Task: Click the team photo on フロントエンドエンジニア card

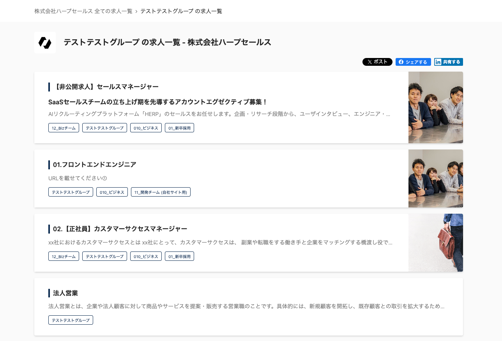Action: pyautogui.click(x=435, y=178)
